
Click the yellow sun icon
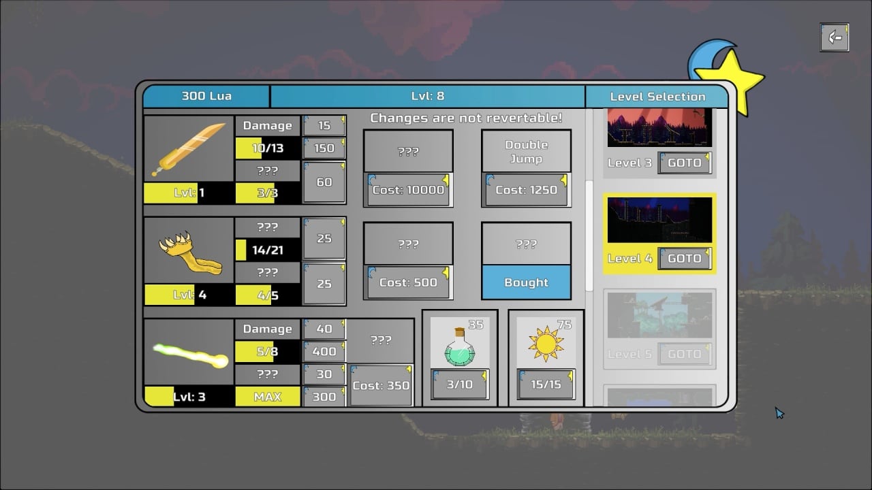(546, 344)
